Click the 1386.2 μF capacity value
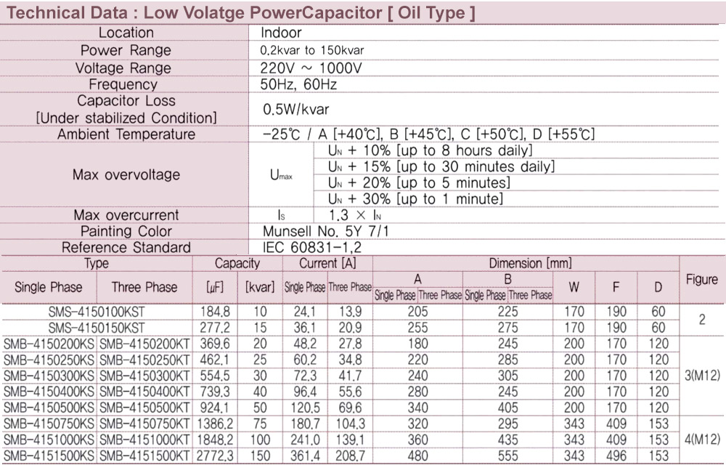 click(x=215, y=424)
